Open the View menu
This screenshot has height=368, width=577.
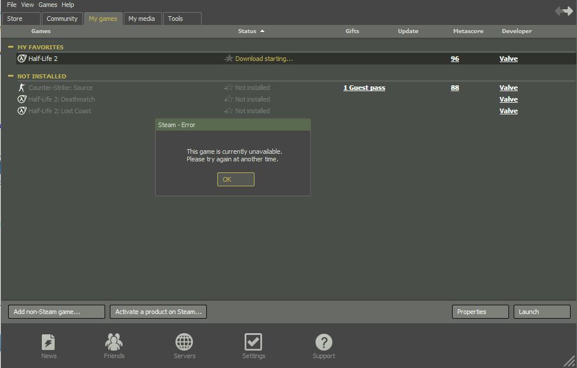click(x=27, y=5)
